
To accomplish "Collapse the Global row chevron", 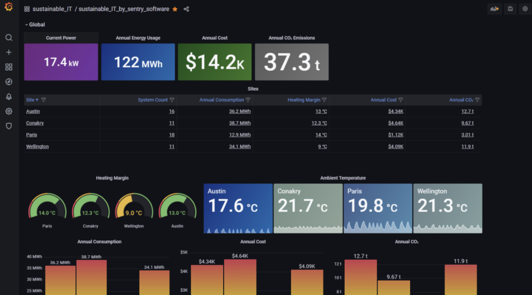I will click(26, 24).
